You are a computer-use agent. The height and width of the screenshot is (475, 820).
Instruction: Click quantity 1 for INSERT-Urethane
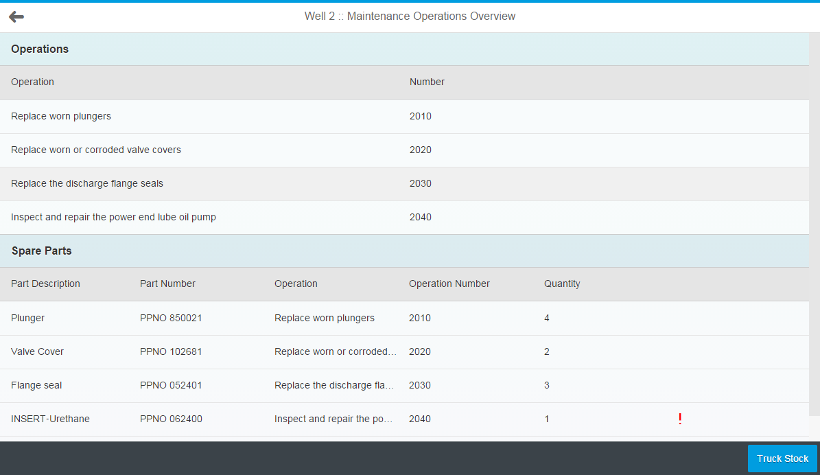pos(546,419)
